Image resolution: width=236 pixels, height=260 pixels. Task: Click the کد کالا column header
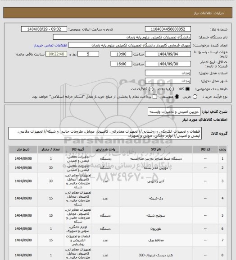pos(205,149)
